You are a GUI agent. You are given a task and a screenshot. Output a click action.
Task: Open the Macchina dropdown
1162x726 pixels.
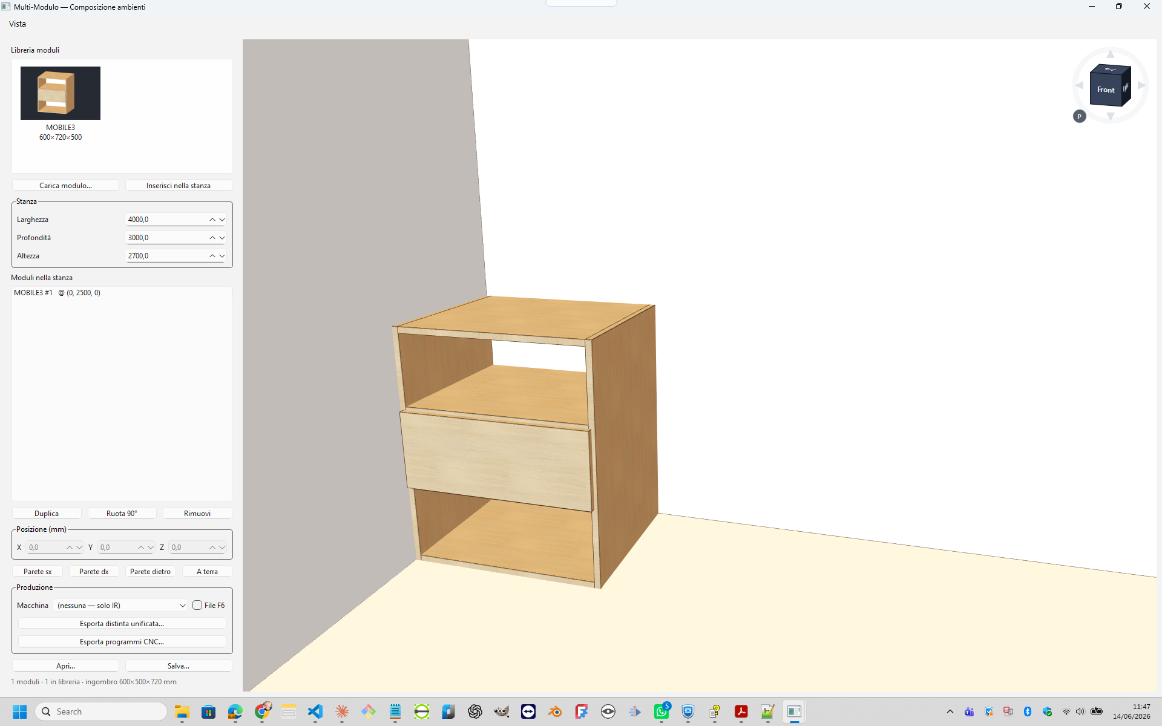(x=121, y=605)
